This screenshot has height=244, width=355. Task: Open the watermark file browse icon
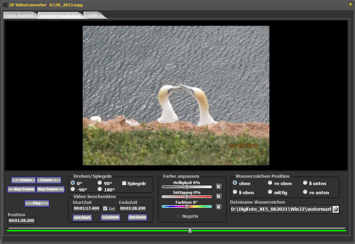(336, 209)
